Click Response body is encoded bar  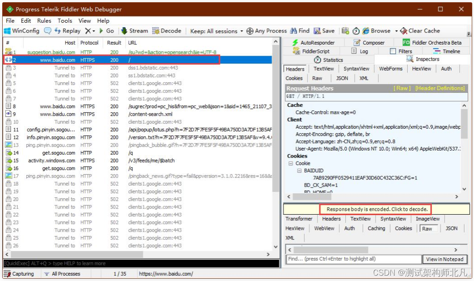(x=377, y=209)
